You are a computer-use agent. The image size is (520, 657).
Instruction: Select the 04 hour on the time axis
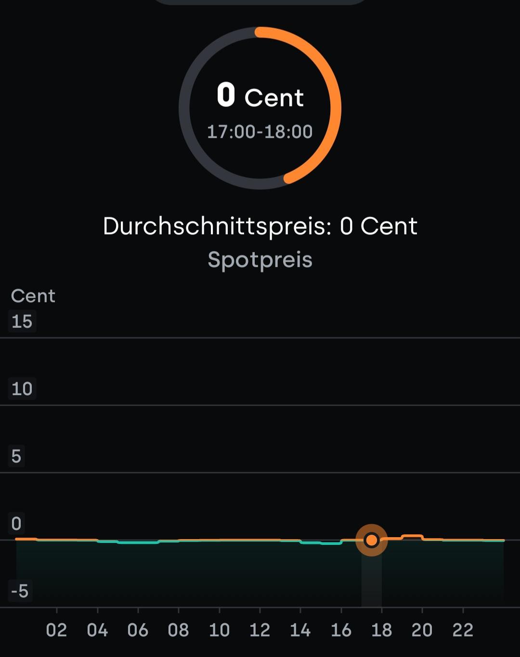point(97,630)
